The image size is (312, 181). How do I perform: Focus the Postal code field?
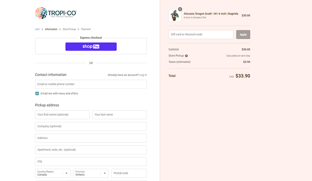coord(129,173)
